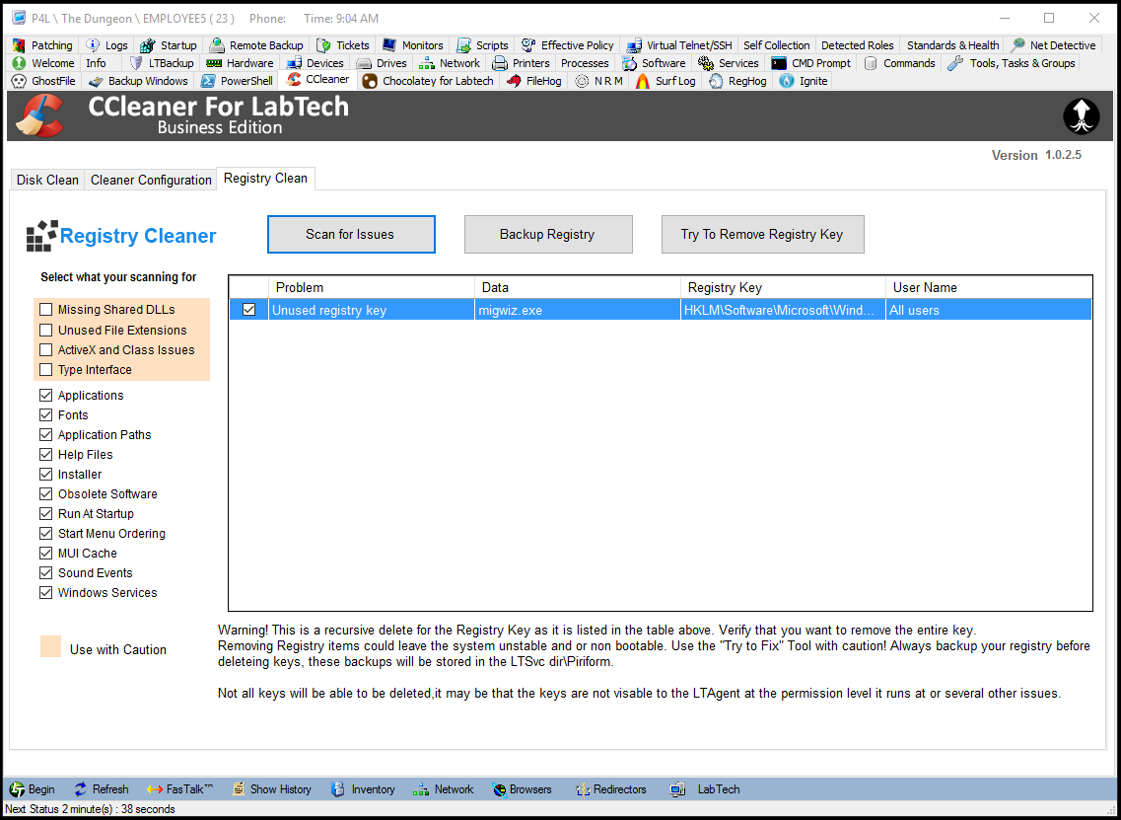The width and height of the screenshot is (1121, 820).
Task: Click the Surf Log icon
Action: click(x=643, y=81)
